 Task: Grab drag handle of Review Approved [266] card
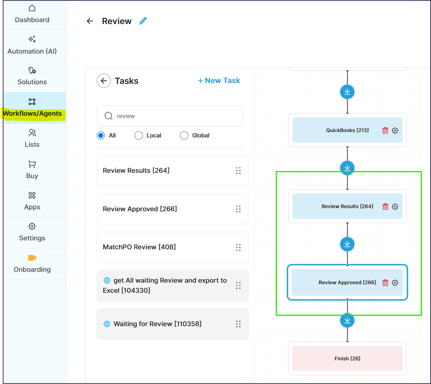(238, 209)
